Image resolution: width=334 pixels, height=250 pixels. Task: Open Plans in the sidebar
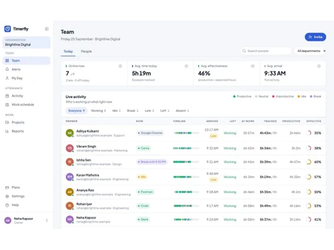(27, 187)
